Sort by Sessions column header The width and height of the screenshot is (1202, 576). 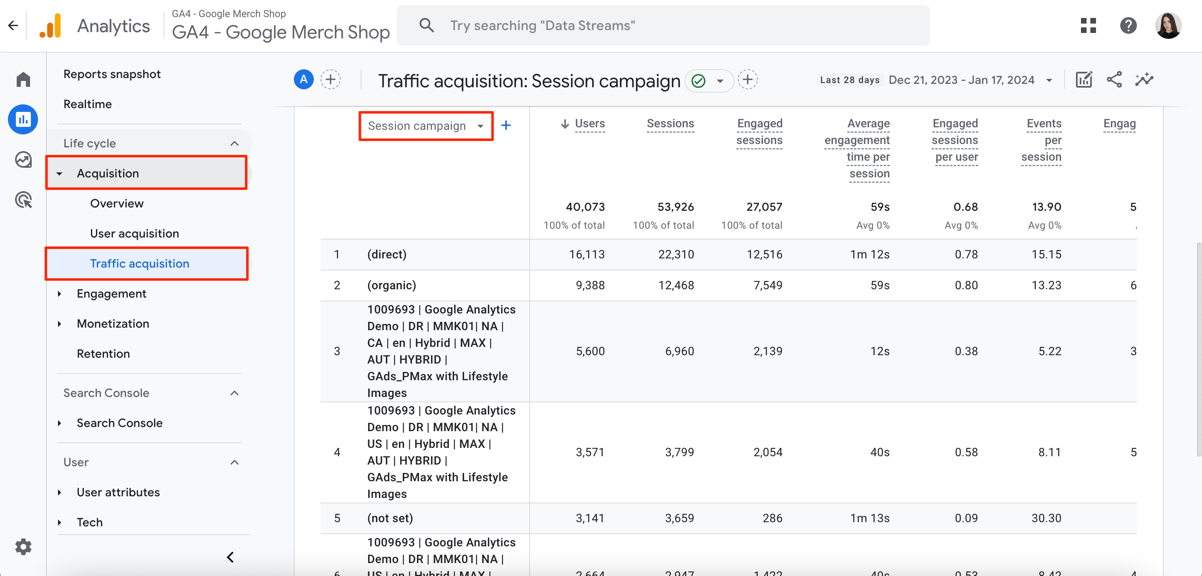(x=670, y=124)
